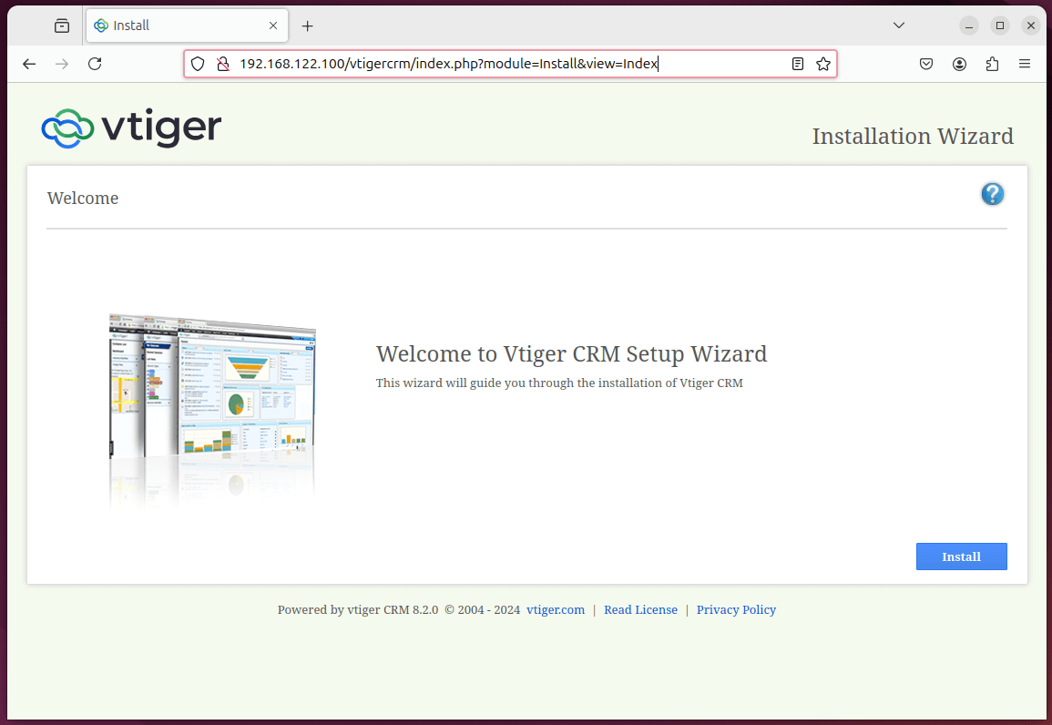Close the Firefox window
1052x725 pixels.
point(1030,26)
